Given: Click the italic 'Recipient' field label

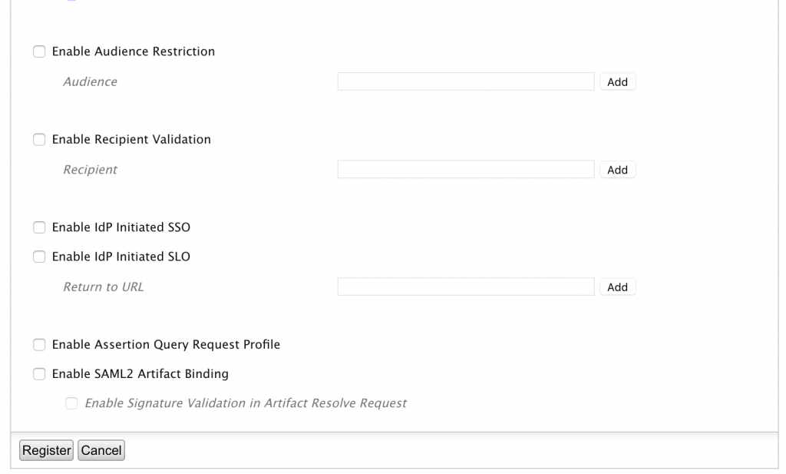Looking at the screenshot, I should tap(90, 170).
